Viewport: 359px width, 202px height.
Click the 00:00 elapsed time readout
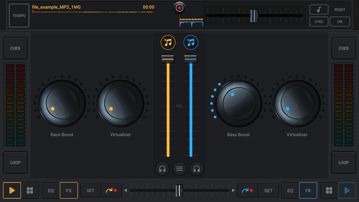(148, 7)
